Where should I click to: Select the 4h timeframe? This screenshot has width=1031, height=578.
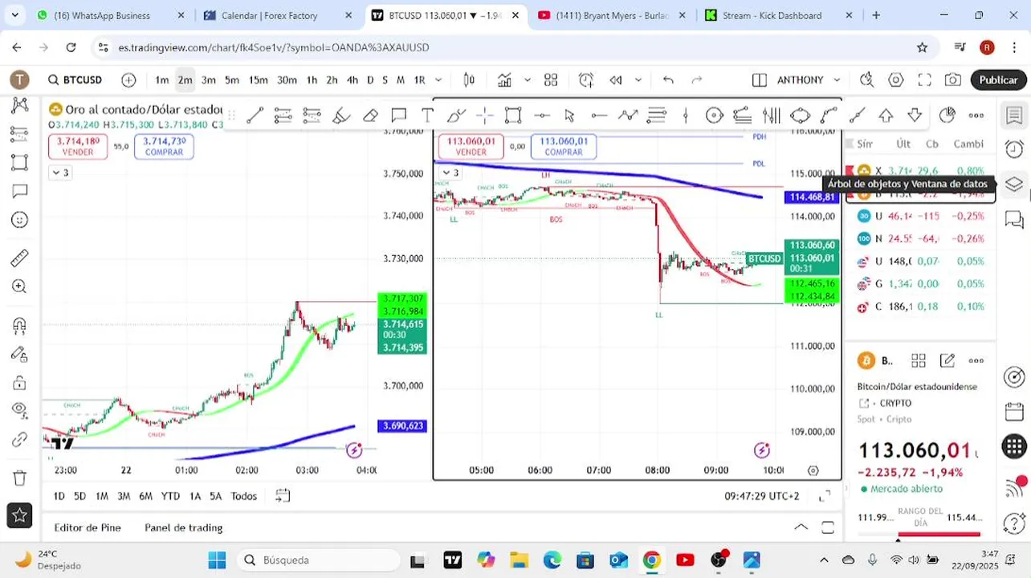tap(352, 79)
